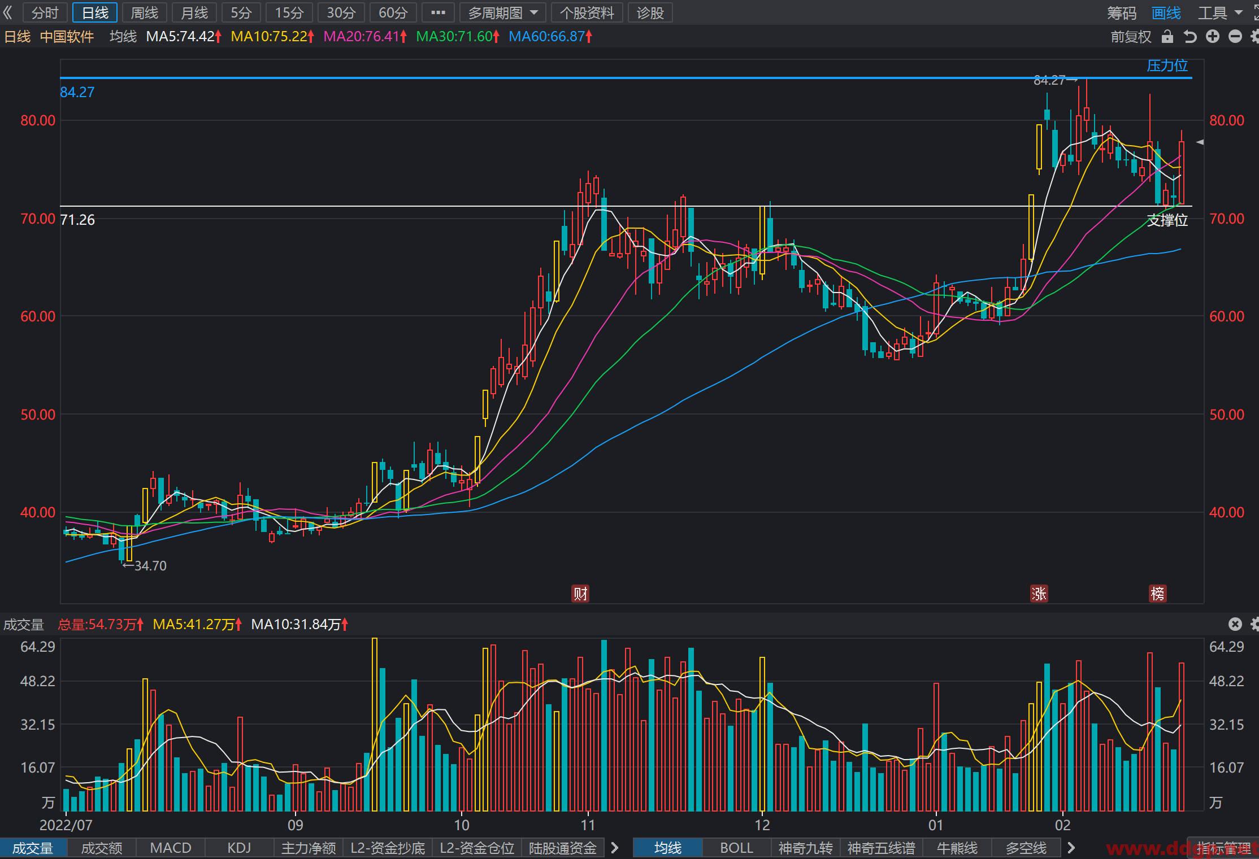Zoom out with the minus circle icon
1259x859 pixels.
tap(1235, 37)
